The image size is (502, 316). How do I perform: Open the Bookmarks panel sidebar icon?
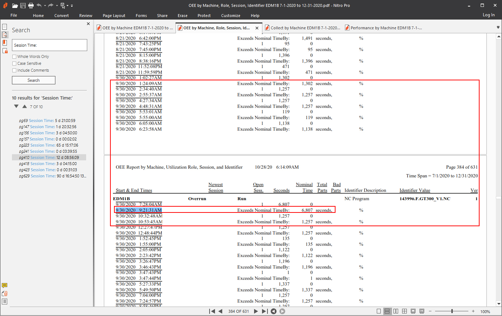[x=5, y=43]
